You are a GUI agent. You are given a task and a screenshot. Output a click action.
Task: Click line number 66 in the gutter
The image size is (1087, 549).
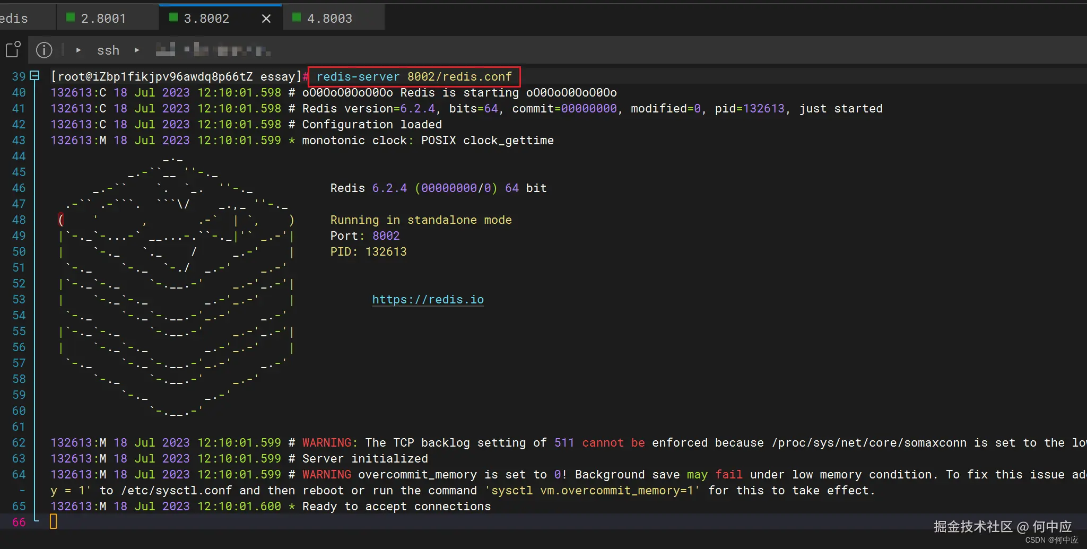coord(19,522)
